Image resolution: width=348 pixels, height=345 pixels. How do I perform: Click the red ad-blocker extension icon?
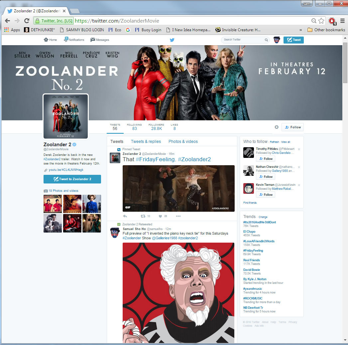[332, 21]
